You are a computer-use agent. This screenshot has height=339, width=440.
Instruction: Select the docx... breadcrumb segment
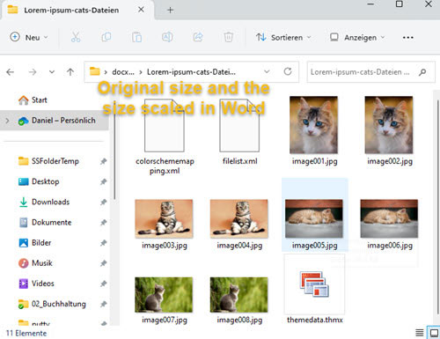123,72
